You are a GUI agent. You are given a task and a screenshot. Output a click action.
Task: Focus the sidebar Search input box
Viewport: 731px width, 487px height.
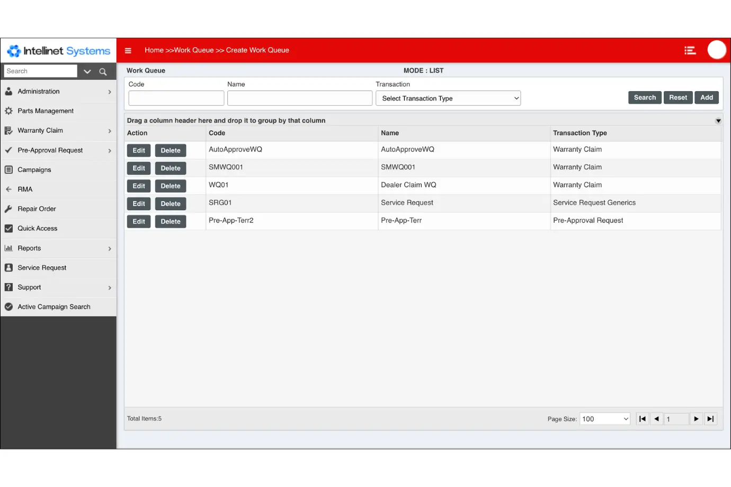tap(41, 71)
